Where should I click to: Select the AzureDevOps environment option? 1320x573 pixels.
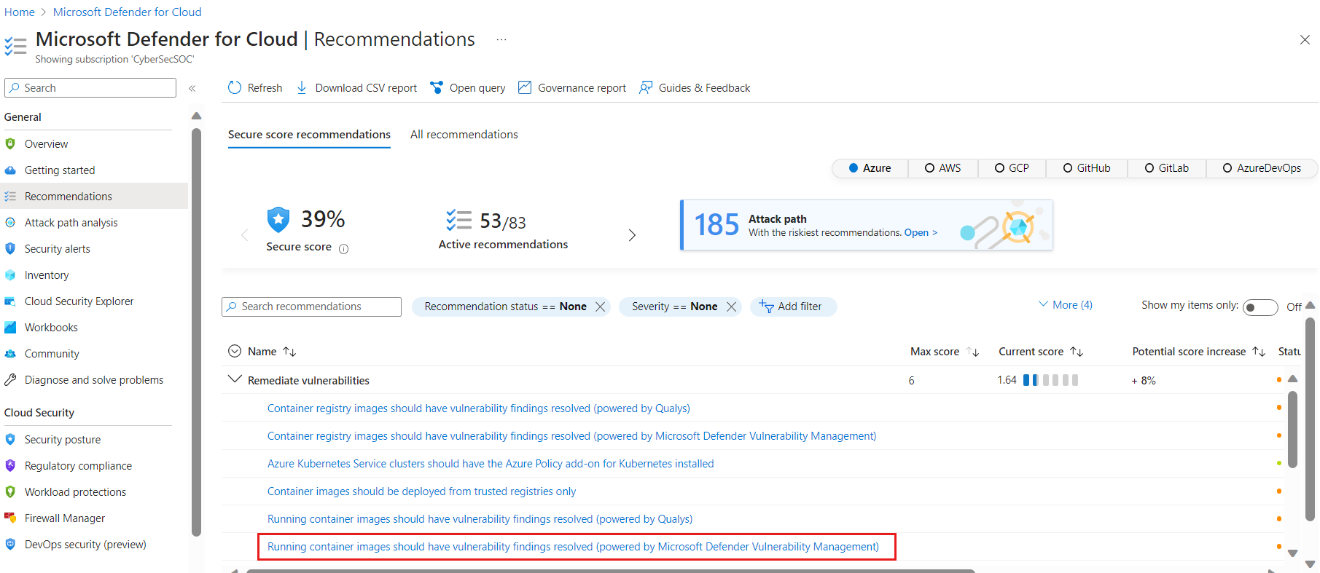[x=1262, y=168]
